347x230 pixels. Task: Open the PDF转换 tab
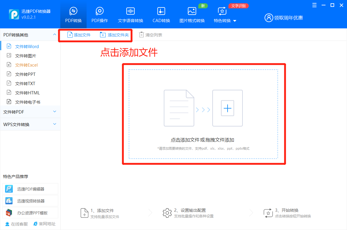[x=73, y=15]
